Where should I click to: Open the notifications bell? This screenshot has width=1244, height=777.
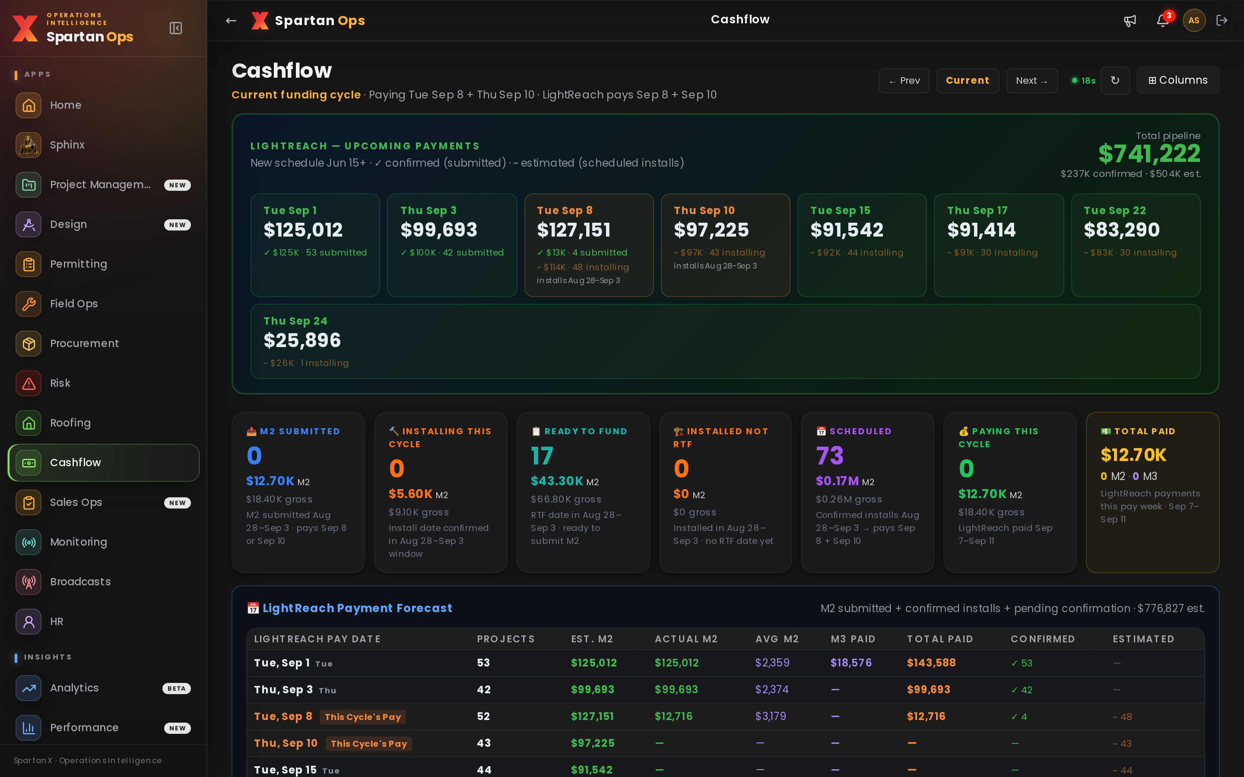pos(1163,21)
